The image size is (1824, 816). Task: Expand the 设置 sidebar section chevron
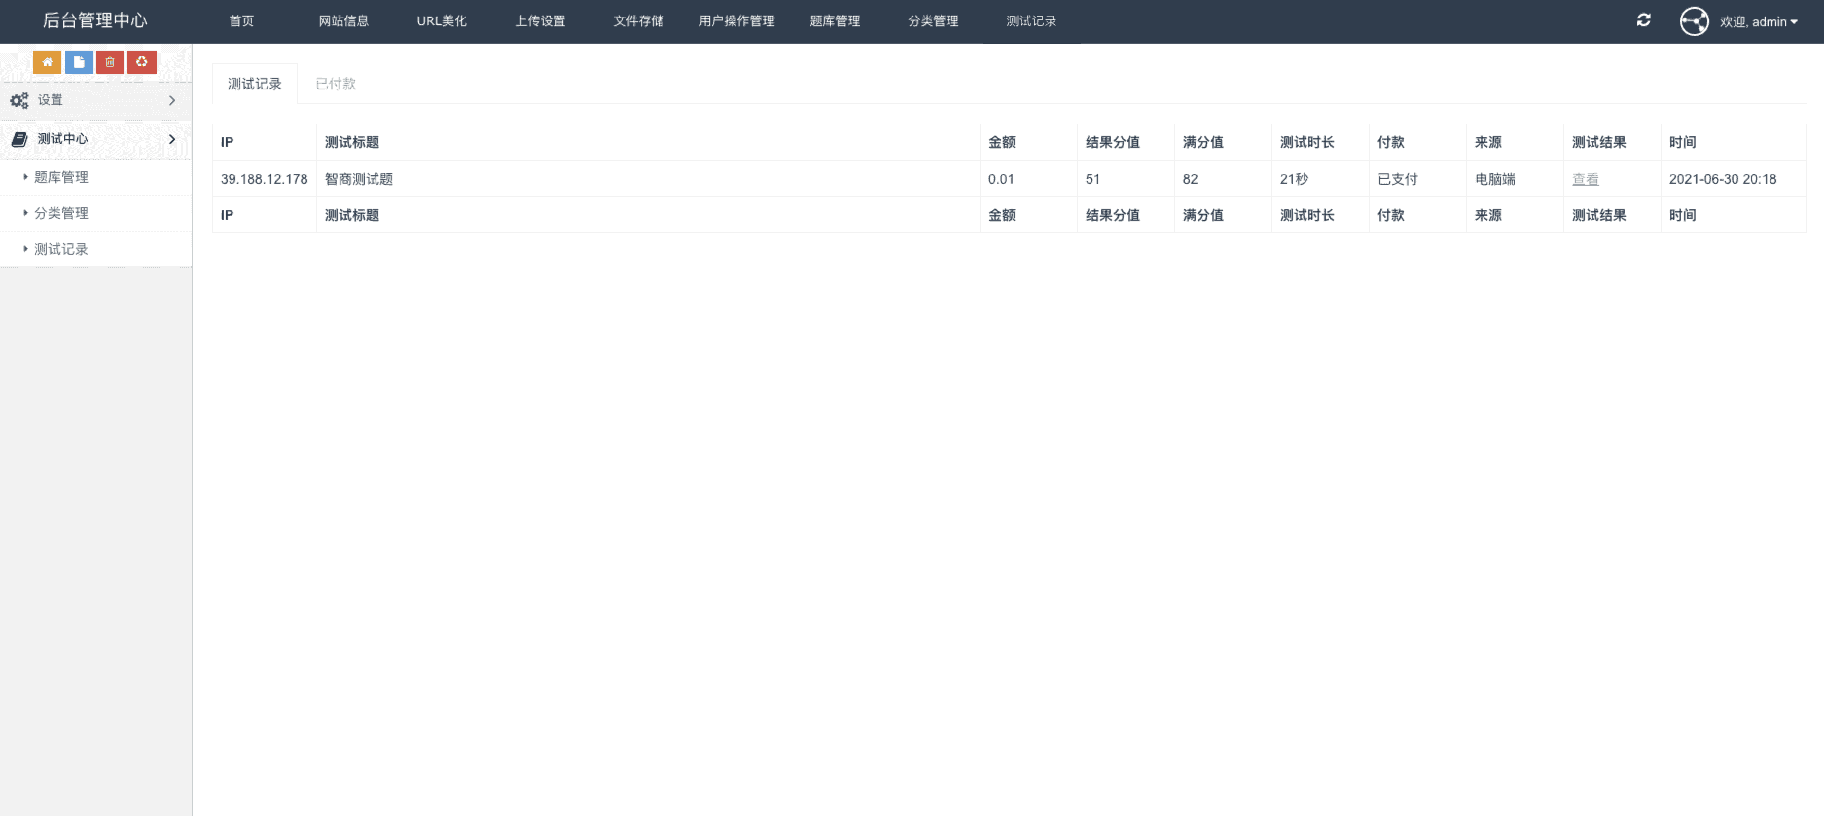click(172, 101)
